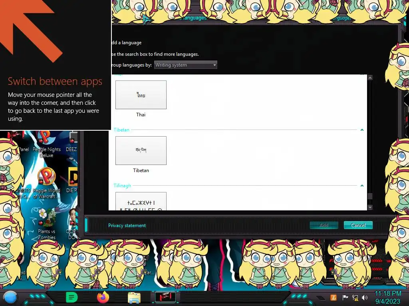Open the Start orb button
This screenshot has height=306, width=409.
[10, 297]
